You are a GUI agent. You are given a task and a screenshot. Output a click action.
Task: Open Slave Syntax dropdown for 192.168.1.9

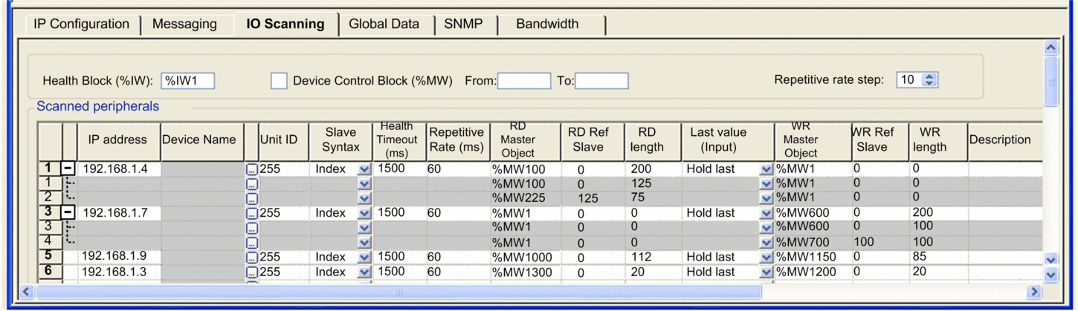pyautogui.click(x=364, y=258)
